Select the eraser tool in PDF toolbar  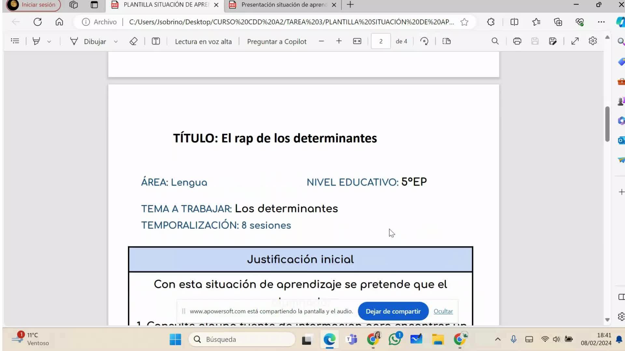tap(133, 41)
